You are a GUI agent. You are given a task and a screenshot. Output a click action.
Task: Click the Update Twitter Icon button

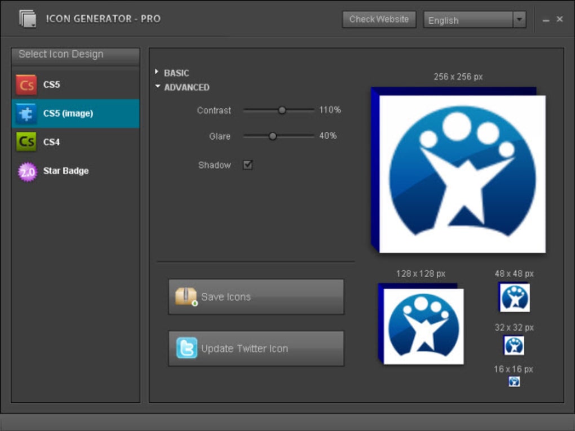point(256,348)
